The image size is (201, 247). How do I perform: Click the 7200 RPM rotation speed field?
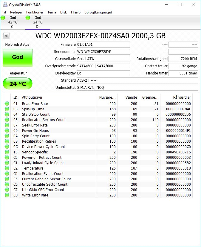(183, 59)
